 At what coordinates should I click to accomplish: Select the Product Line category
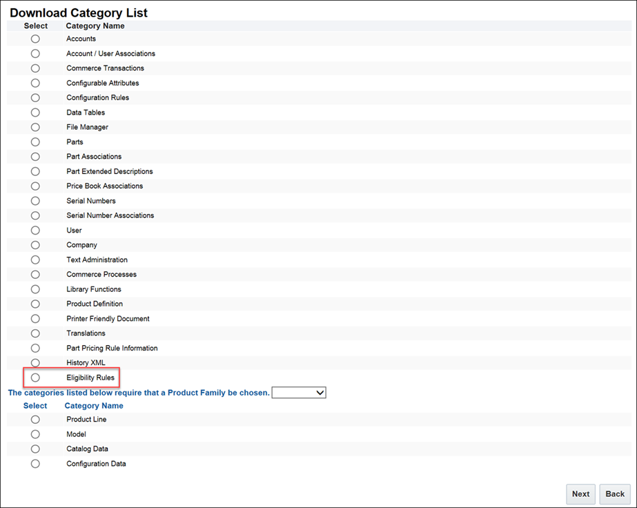[x=35, y=419]
